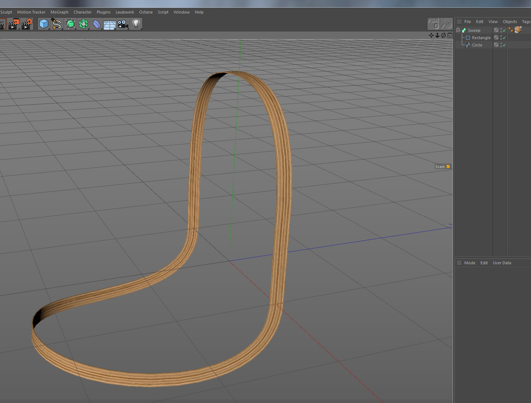Open Object Manager Edit menu
The width and height of the screenshot is (531, 403).
pyautogui.click(x=480, y=22)
